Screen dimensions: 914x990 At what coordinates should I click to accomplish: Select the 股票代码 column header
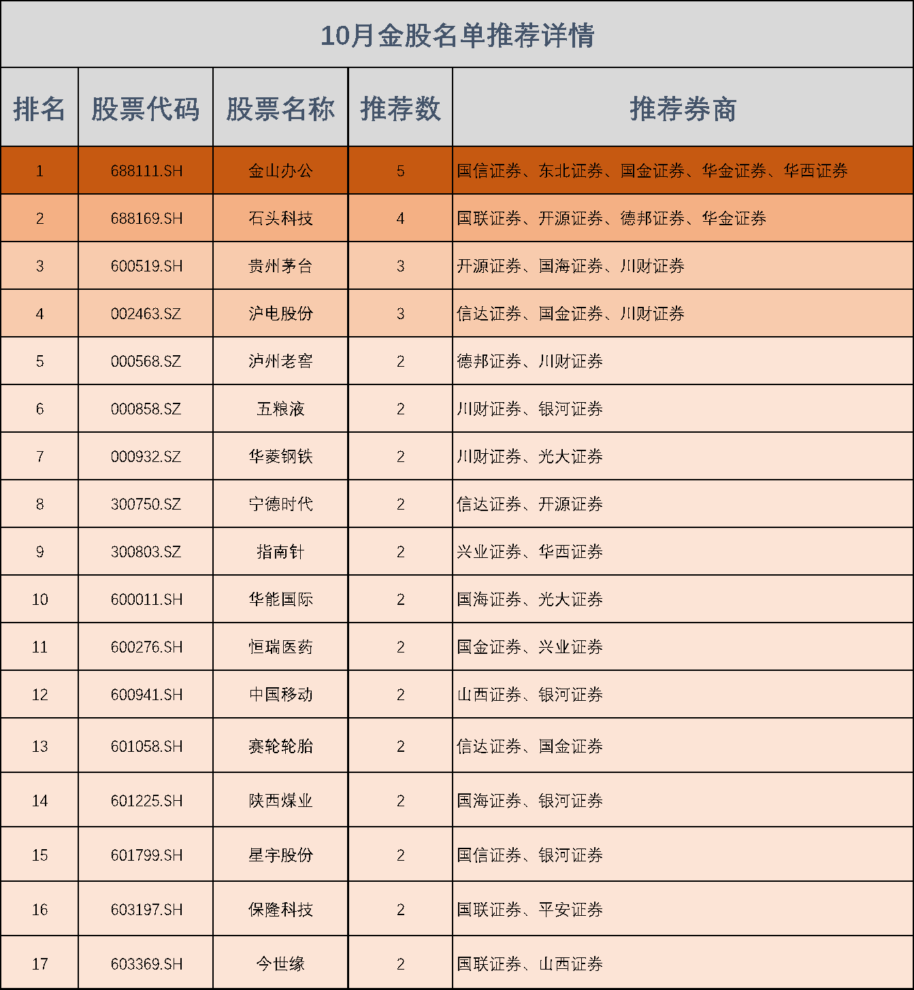coord(146,108)
